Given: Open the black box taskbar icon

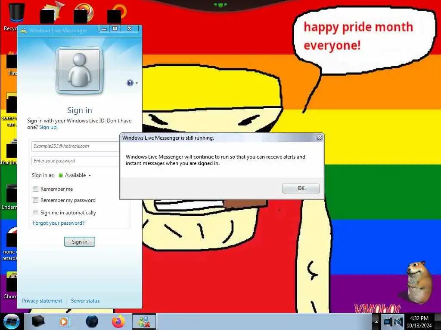Looking at the screenshot, I should point(38,321).
